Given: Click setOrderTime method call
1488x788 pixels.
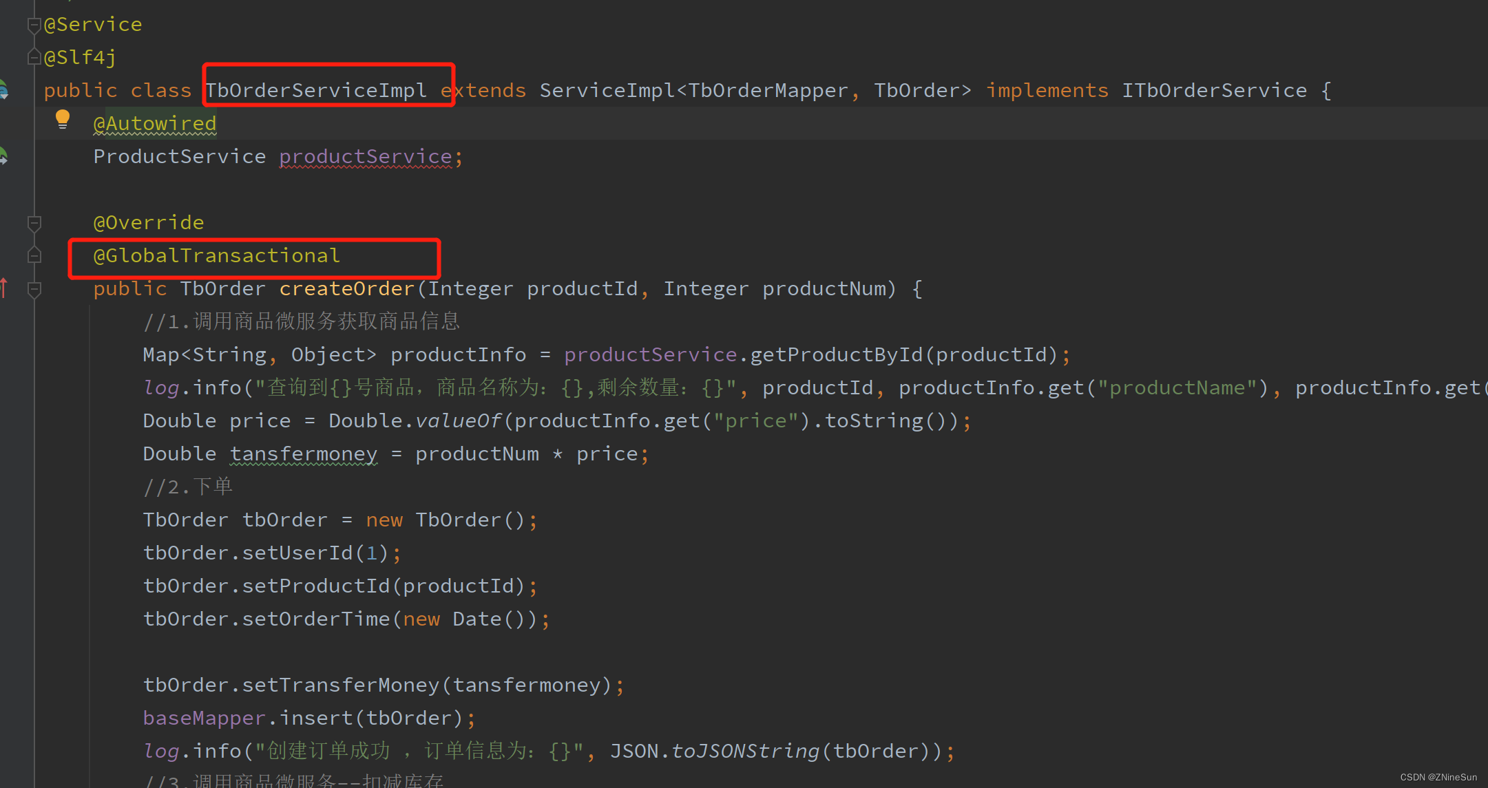Looking at the screenshot, I should (316, 619).
